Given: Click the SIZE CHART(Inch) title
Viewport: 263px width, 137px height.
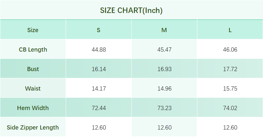Looking at the screenshot, I should [x=131, y=10].
